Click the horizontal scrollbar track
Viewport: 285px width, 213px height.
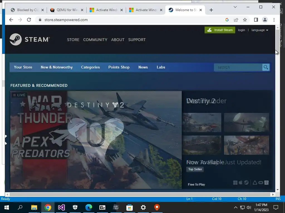(140, 194)
